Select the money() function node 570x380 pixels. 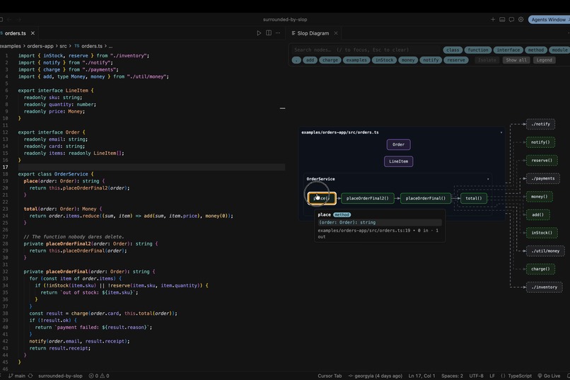click(540, 197)
